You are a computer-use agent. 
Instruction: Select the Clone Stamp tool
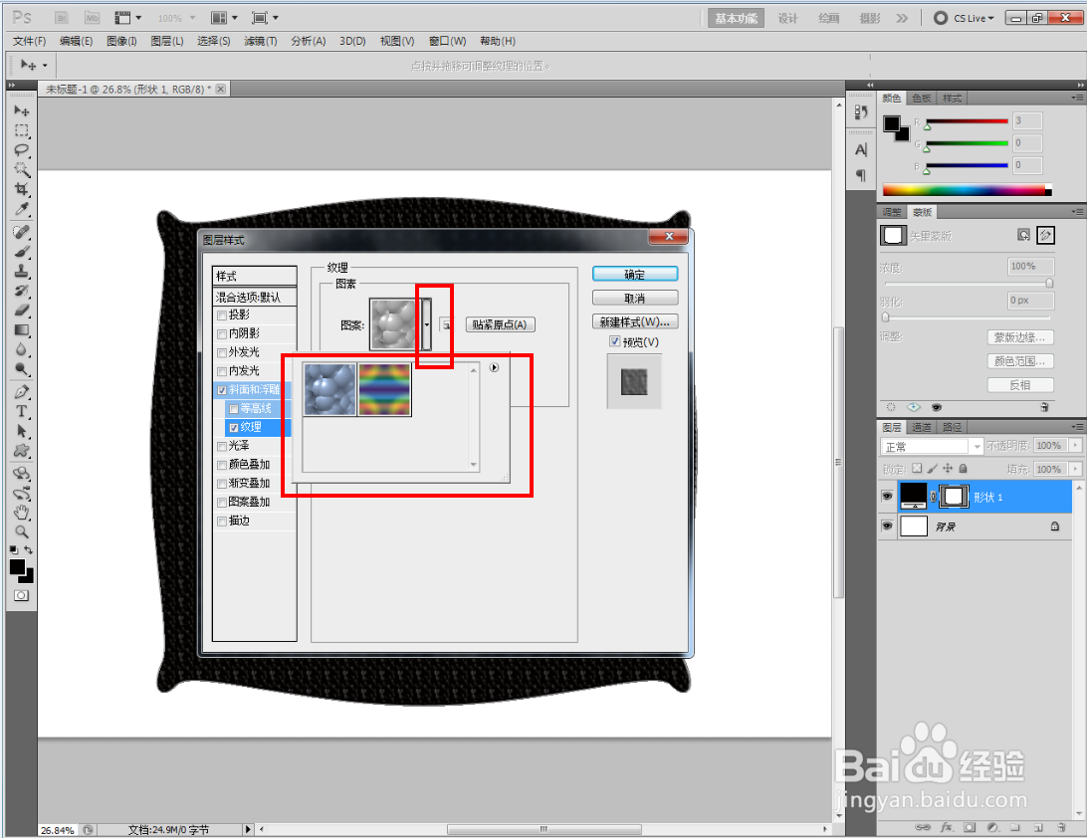point(22,271)
